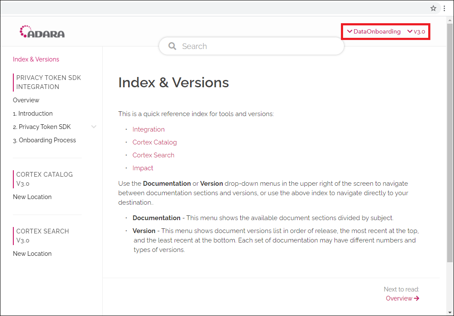Open New Location under Cortex Catalog V3.0
This screenshot has width=454, height=316.
click(32, 197)
